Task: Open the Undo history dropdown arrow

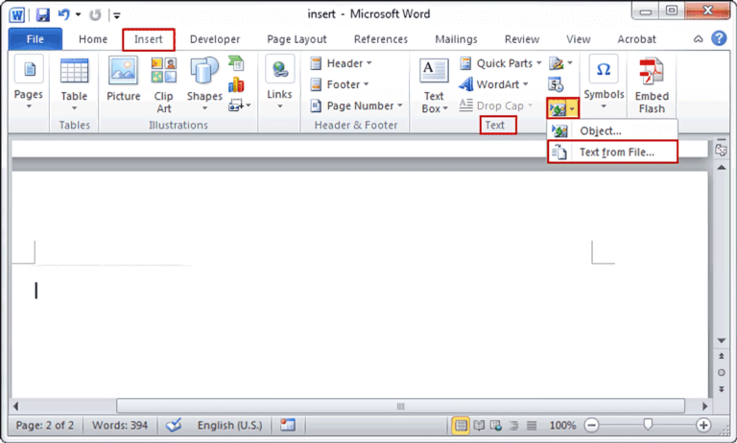Action: point(78,15)
